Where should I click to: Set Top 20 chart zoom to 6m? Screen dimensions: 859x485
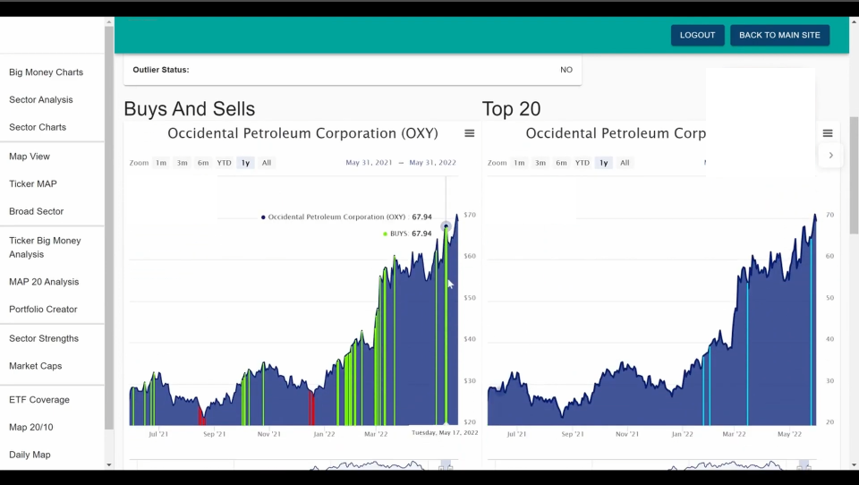tap(562, 163)
